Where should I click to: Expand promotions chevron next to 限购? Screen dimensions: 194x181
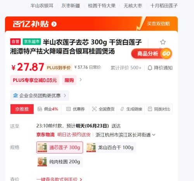81,80
